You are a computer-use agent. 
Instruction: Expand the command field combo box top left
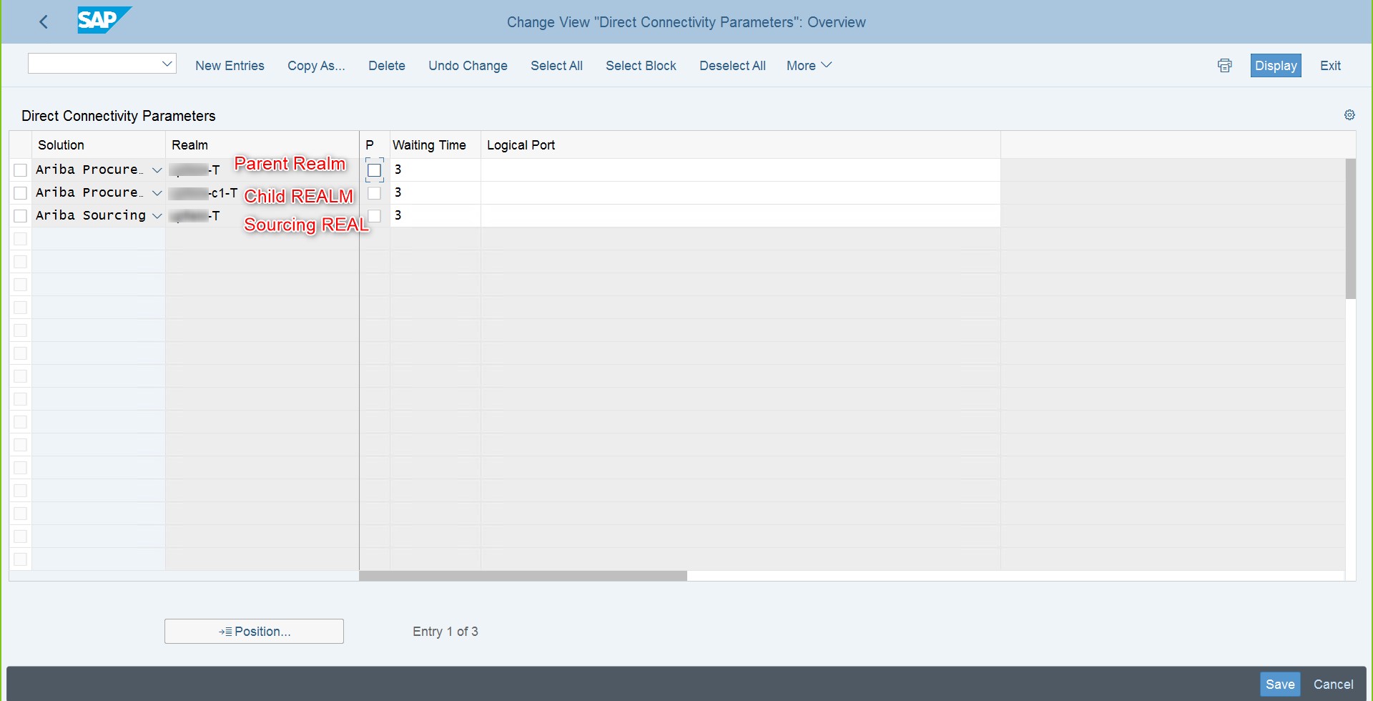(167, 63)
